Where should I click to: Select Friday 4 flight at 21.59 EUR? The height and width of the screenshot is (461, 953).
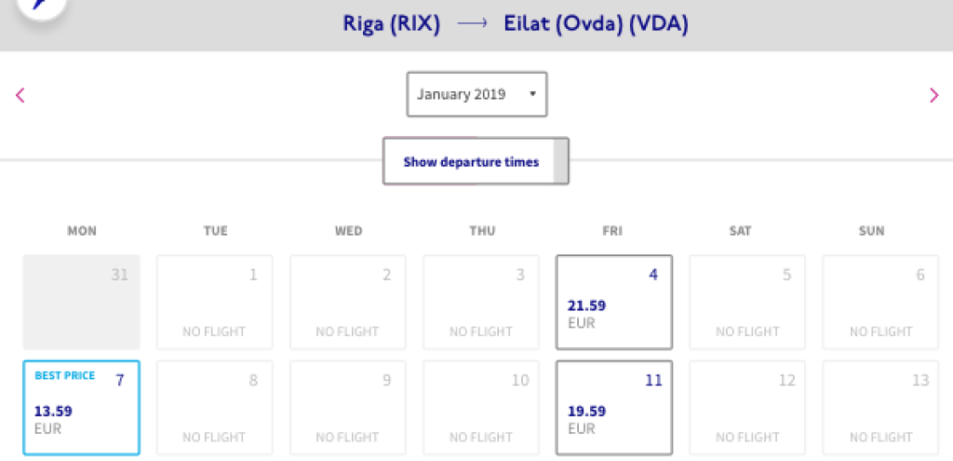coord(613,303)
